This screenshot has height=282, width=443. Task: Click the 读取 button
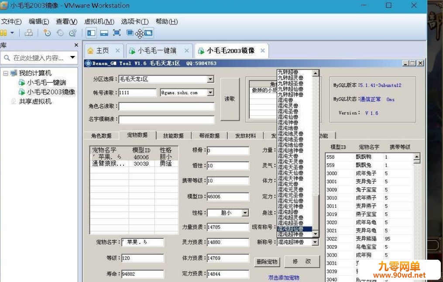(230, 99)
